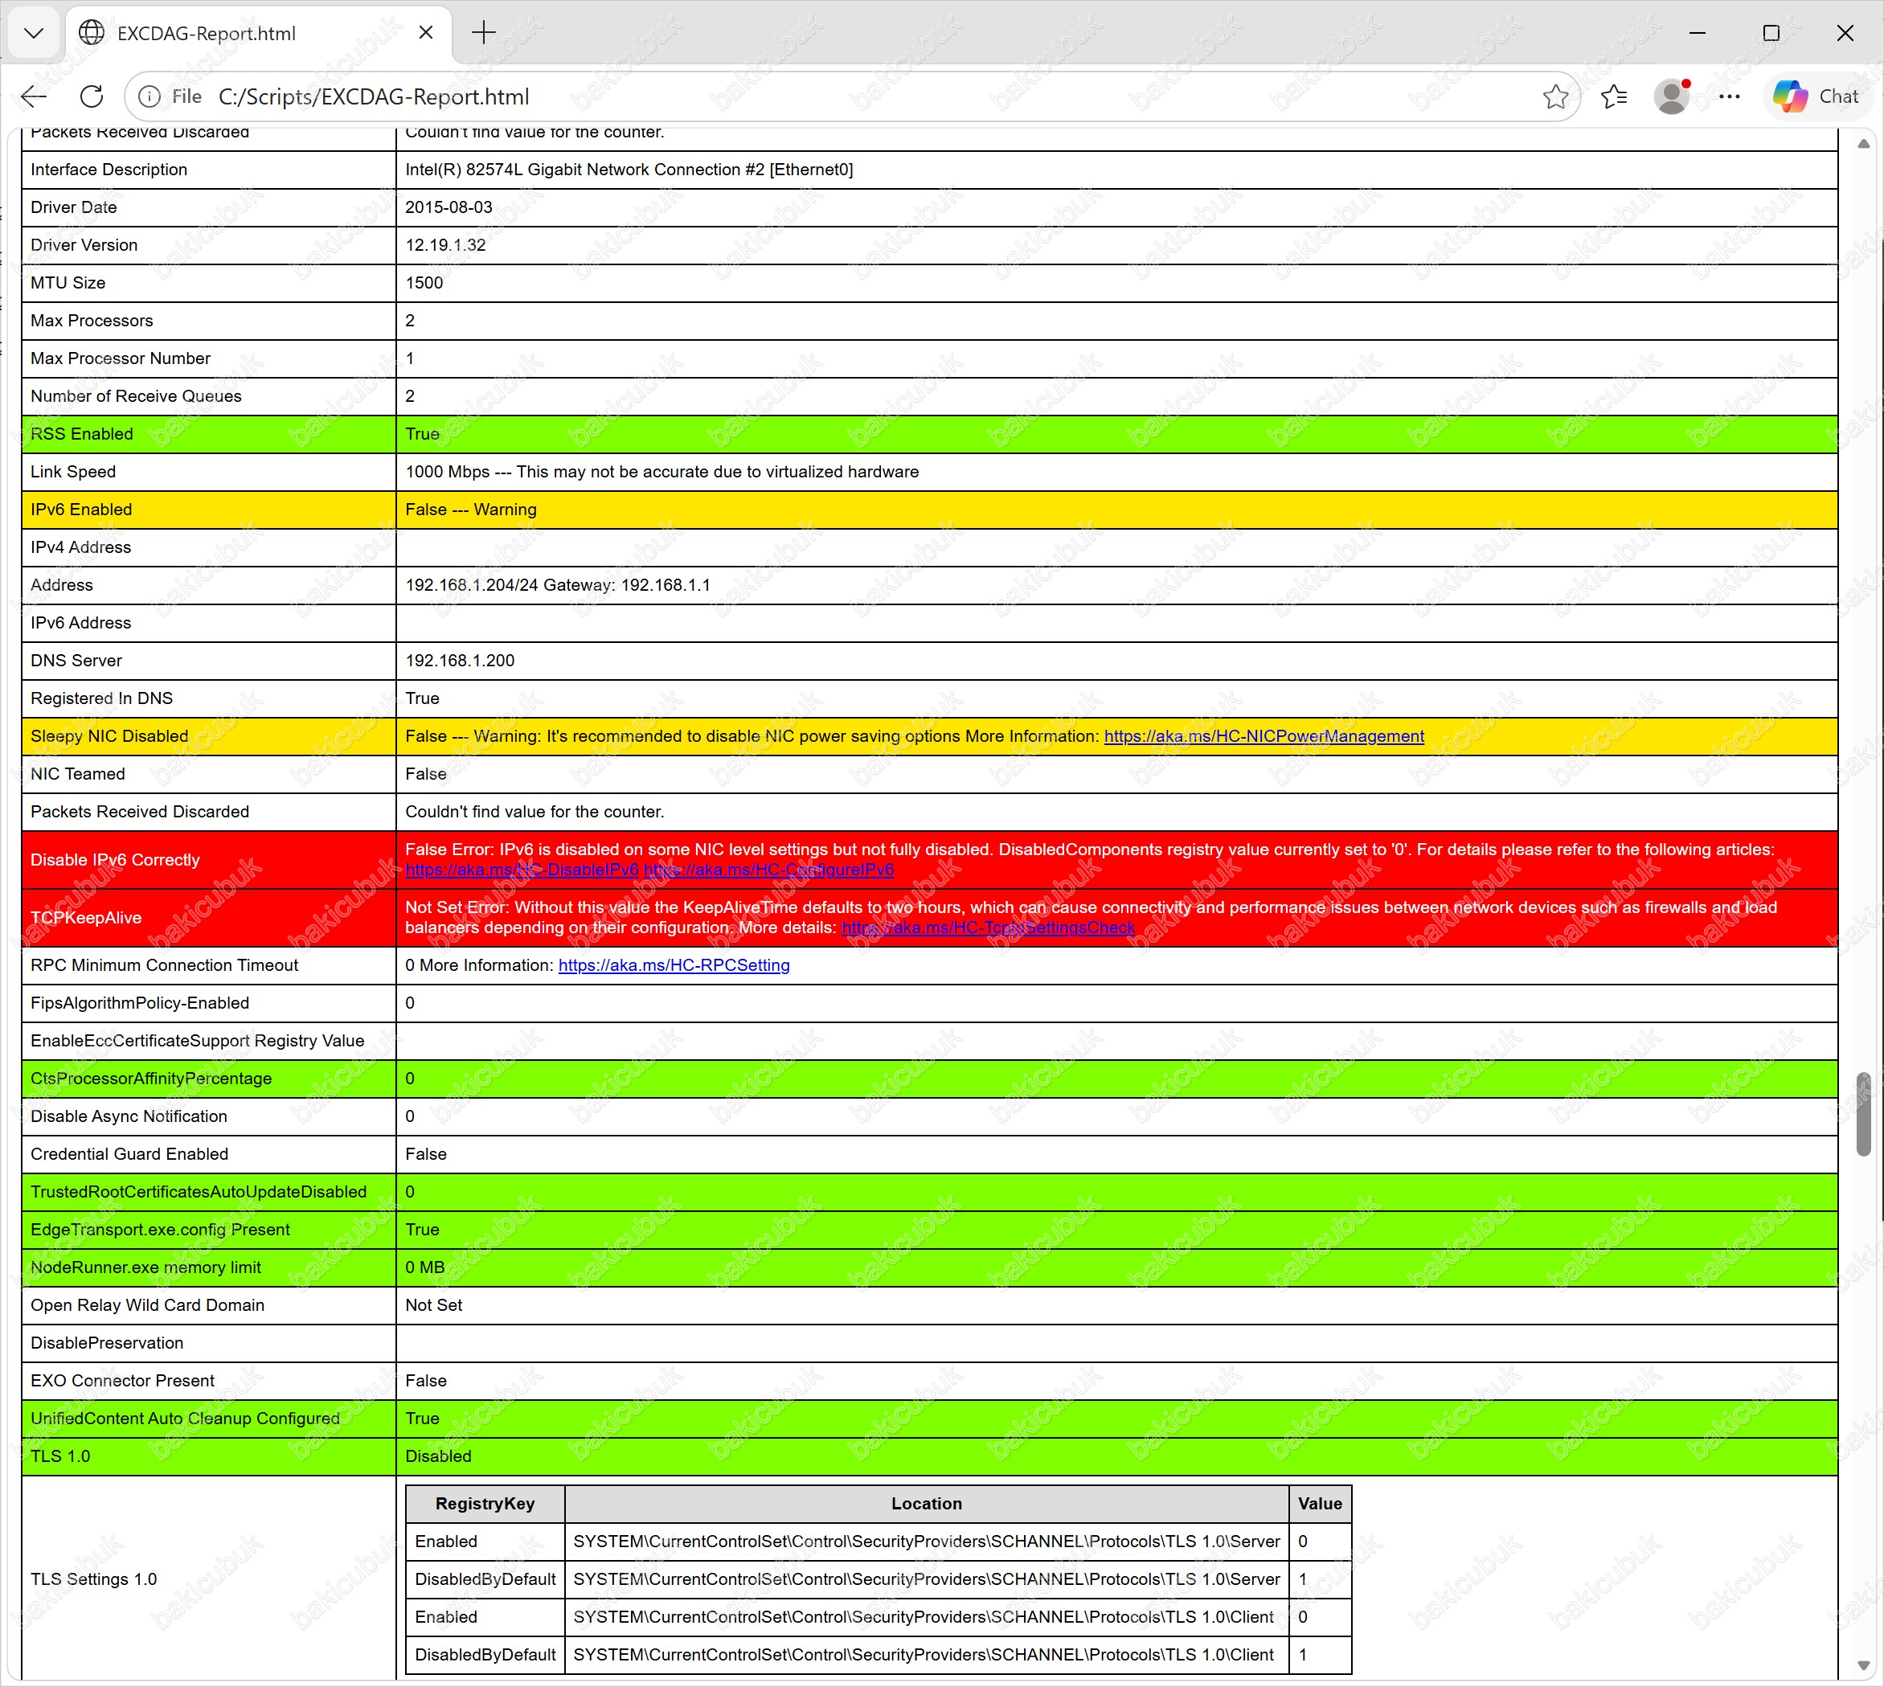
Task: Open the HC-RPCSetting link
Action: [x=674, y=965]
